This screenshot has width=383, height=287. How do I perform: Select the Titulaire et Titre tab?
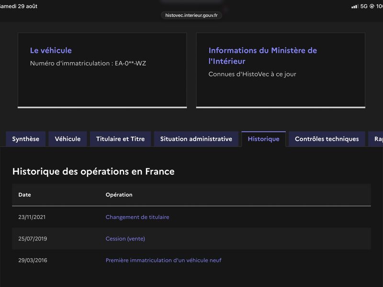pyautogui.click(x=121, y=139)
